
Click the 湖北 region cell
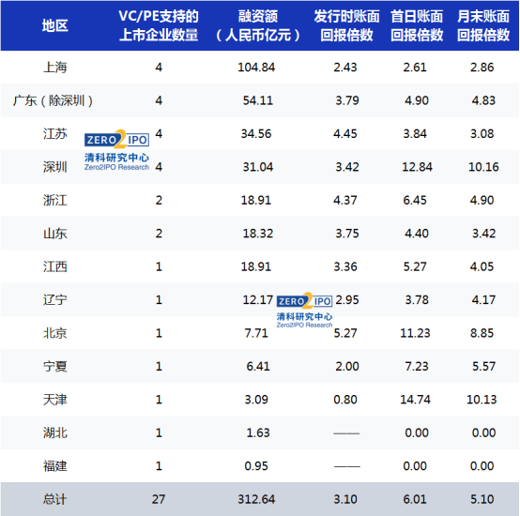click(55, 433)
